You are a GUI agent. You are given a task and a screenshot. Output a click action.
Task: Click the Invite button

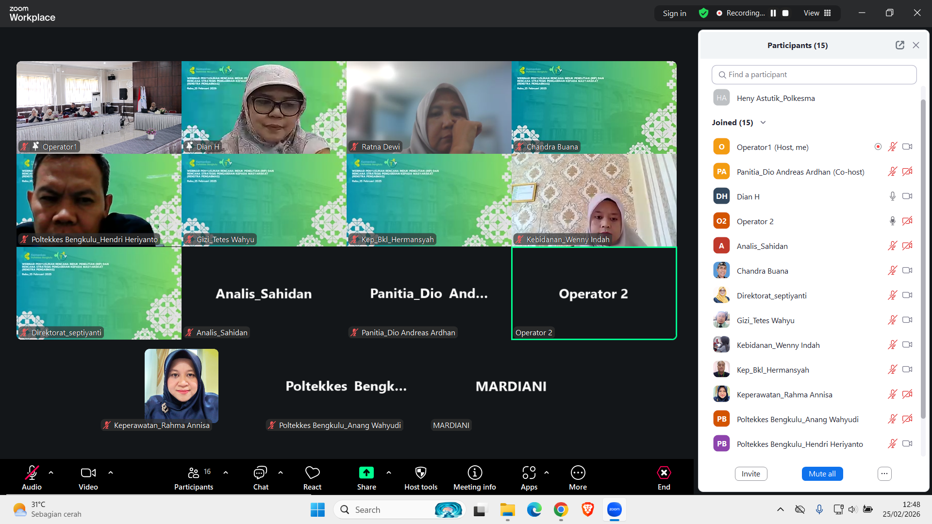click(x=751, y=474)
